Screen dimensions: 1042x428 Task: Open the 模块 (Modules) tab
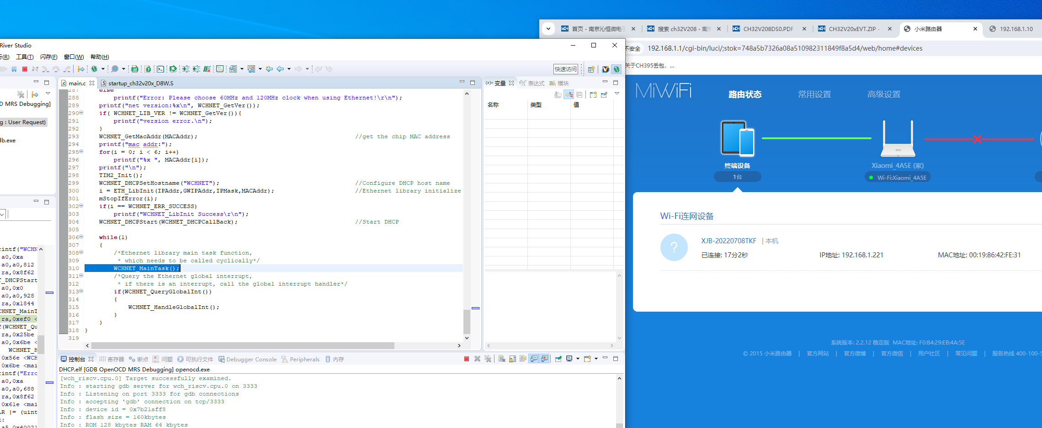pyautogui.click(x=559, y=83)
